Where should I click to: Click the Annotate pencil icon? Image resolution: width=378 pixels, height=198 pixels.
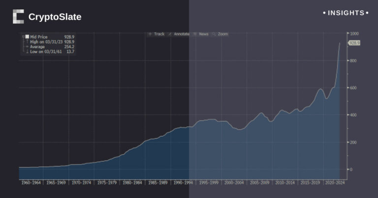point(170,34)
